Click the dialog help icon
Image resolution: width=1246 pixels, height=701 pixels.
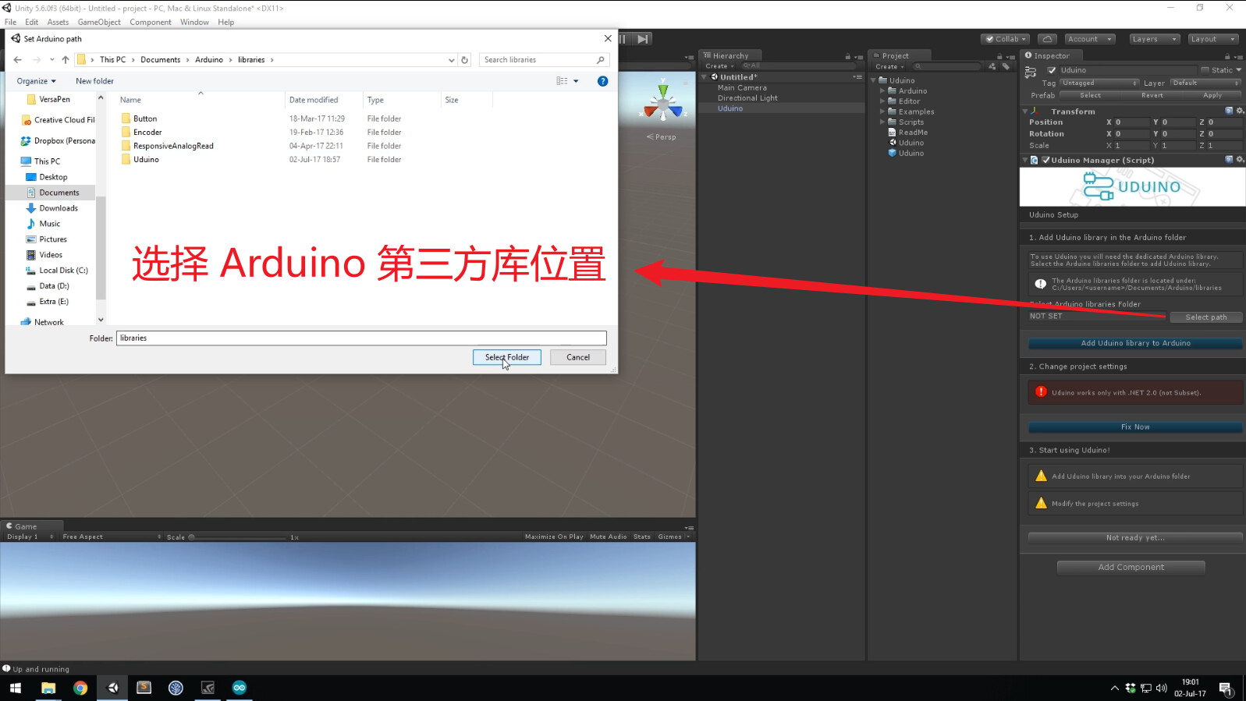point(602,81)
